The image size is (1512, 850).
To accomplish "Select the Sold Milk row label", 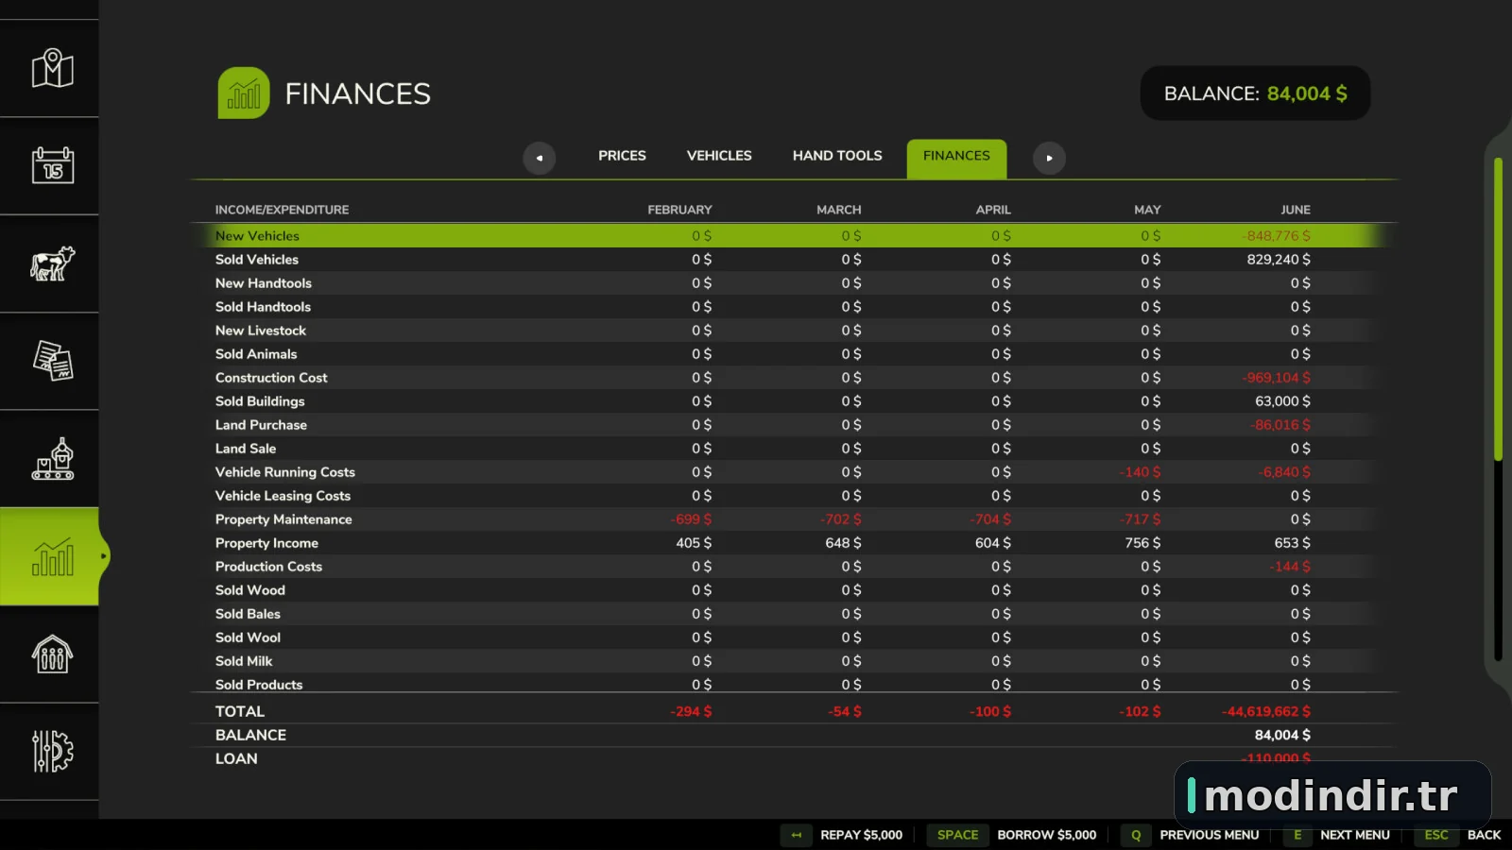I will click(x=243, y=661).
